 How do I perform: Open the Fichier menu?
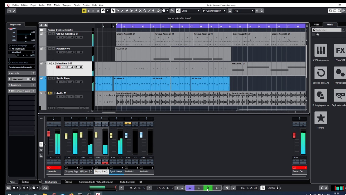16,5
